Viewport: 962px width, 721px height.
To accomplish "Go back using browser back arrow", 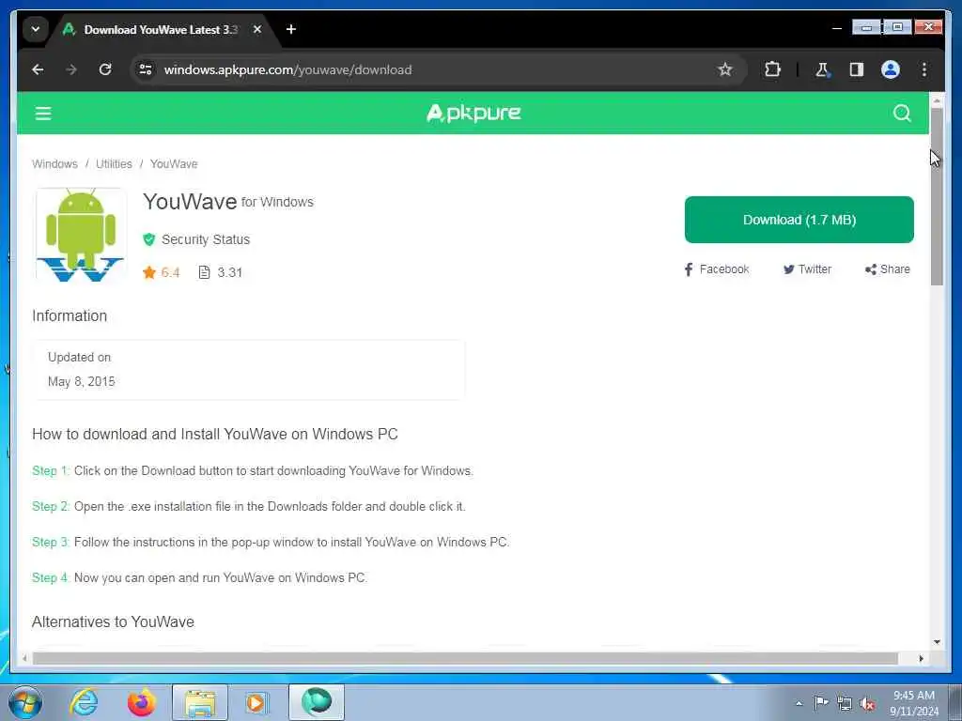I will (x=38, y=69).
